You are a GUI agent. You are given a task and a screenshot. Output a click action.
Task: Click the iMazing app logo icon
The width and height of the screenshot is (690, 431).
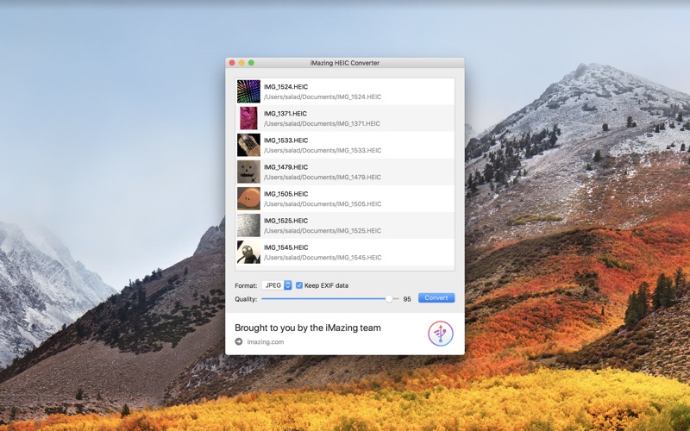[x=441, y=334]
